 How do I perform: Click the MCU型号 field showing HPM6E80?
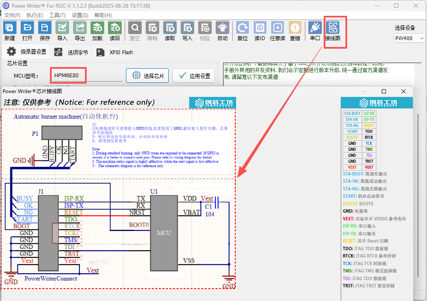[x=87, y=76]
